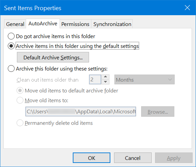
Task: Confirm with the OK button
Action: (x=91, y=158)
